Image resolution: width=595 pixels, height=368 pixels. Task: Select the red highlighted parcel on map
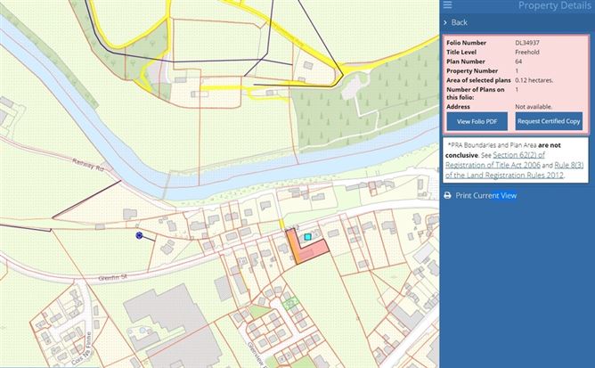311,251
